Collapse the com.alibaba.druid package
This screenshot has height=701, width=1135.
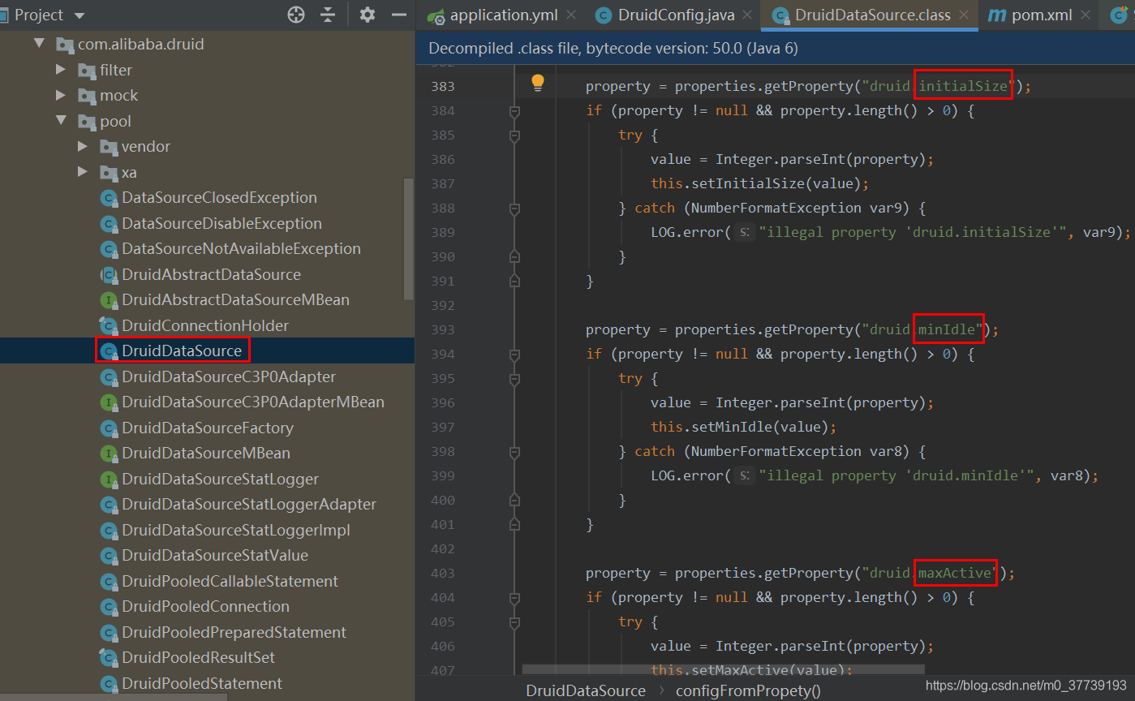click(39, 44)
